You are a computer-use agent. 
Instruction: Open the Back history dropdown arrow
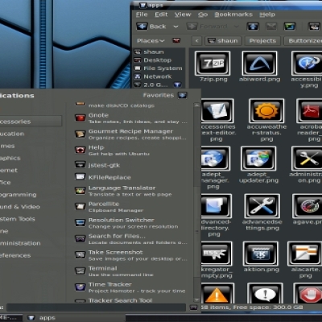(175, 27)
